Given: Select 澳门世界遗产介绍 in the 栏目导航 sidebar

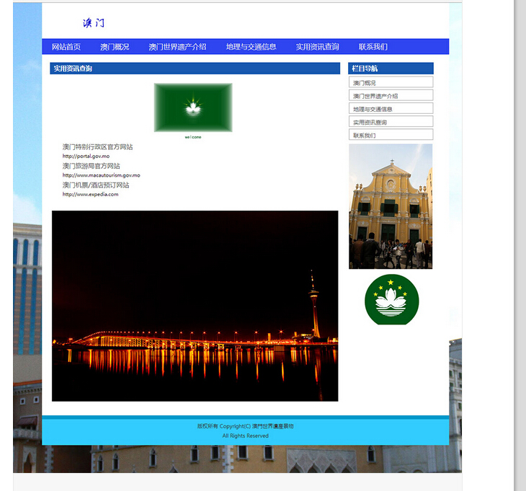Looking at the screenshot, I should [x=391, y=96].
